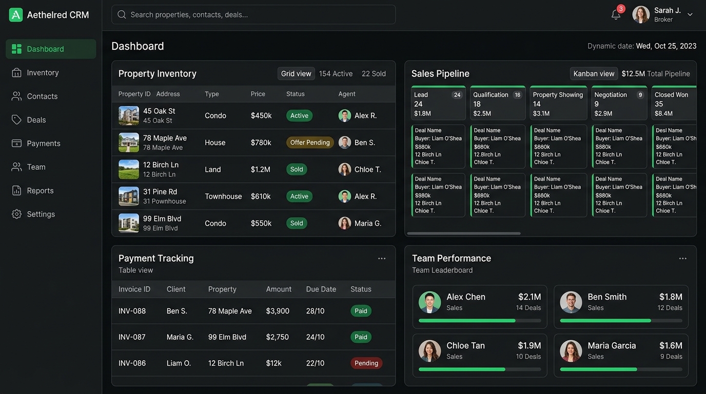This screenshot has width=706, height=394.
Task: Click the 45 Oak St property thumbnail
Action: (x=129, y=115)
